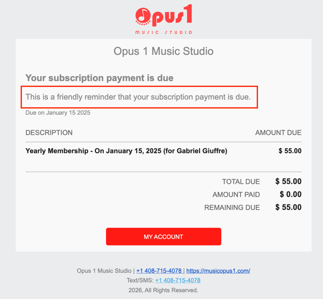This screenshot has height=299, width=323.
Task: Click the Yearly Membership $55.00 price
Action: 290,151
